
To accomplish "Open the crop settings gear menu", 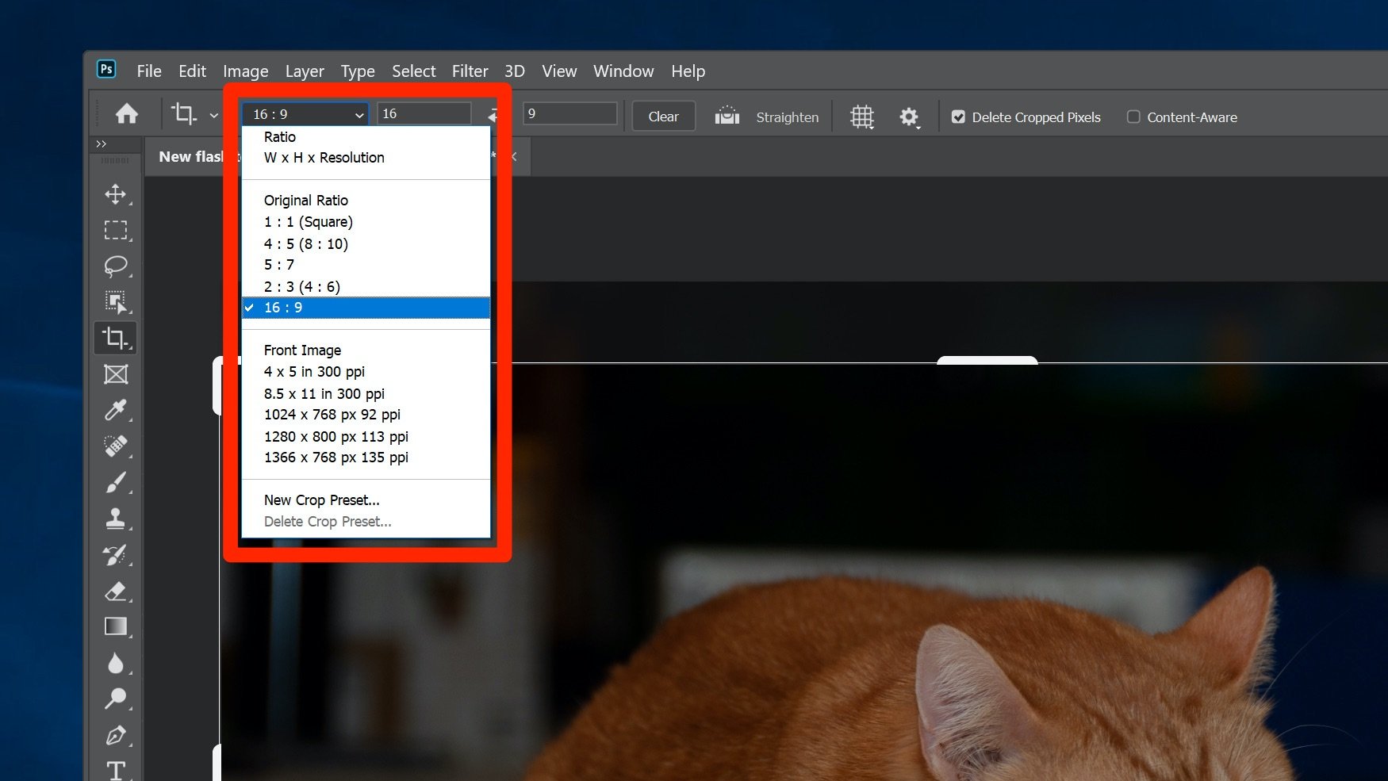I will (909, 117).
